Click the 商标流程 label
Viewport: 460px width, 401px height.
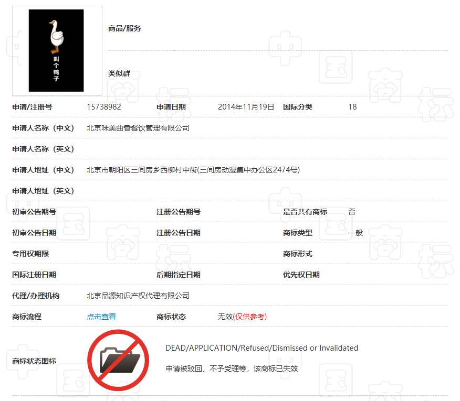27,317
